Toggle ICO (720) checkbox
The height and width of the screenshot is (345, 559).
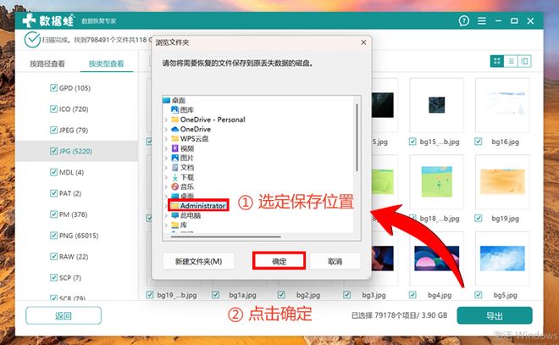tap(53, 109)
